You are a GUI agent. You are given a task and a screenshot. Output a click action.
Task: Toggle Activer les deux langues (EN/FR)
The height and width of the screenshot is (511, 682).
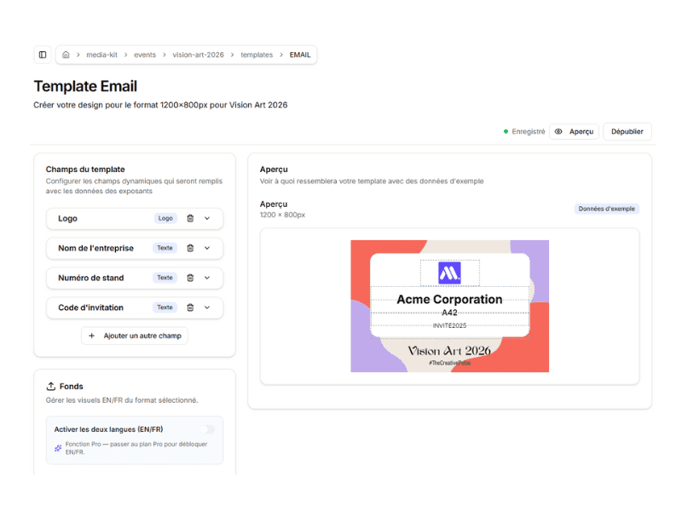(x=206, y=428)
